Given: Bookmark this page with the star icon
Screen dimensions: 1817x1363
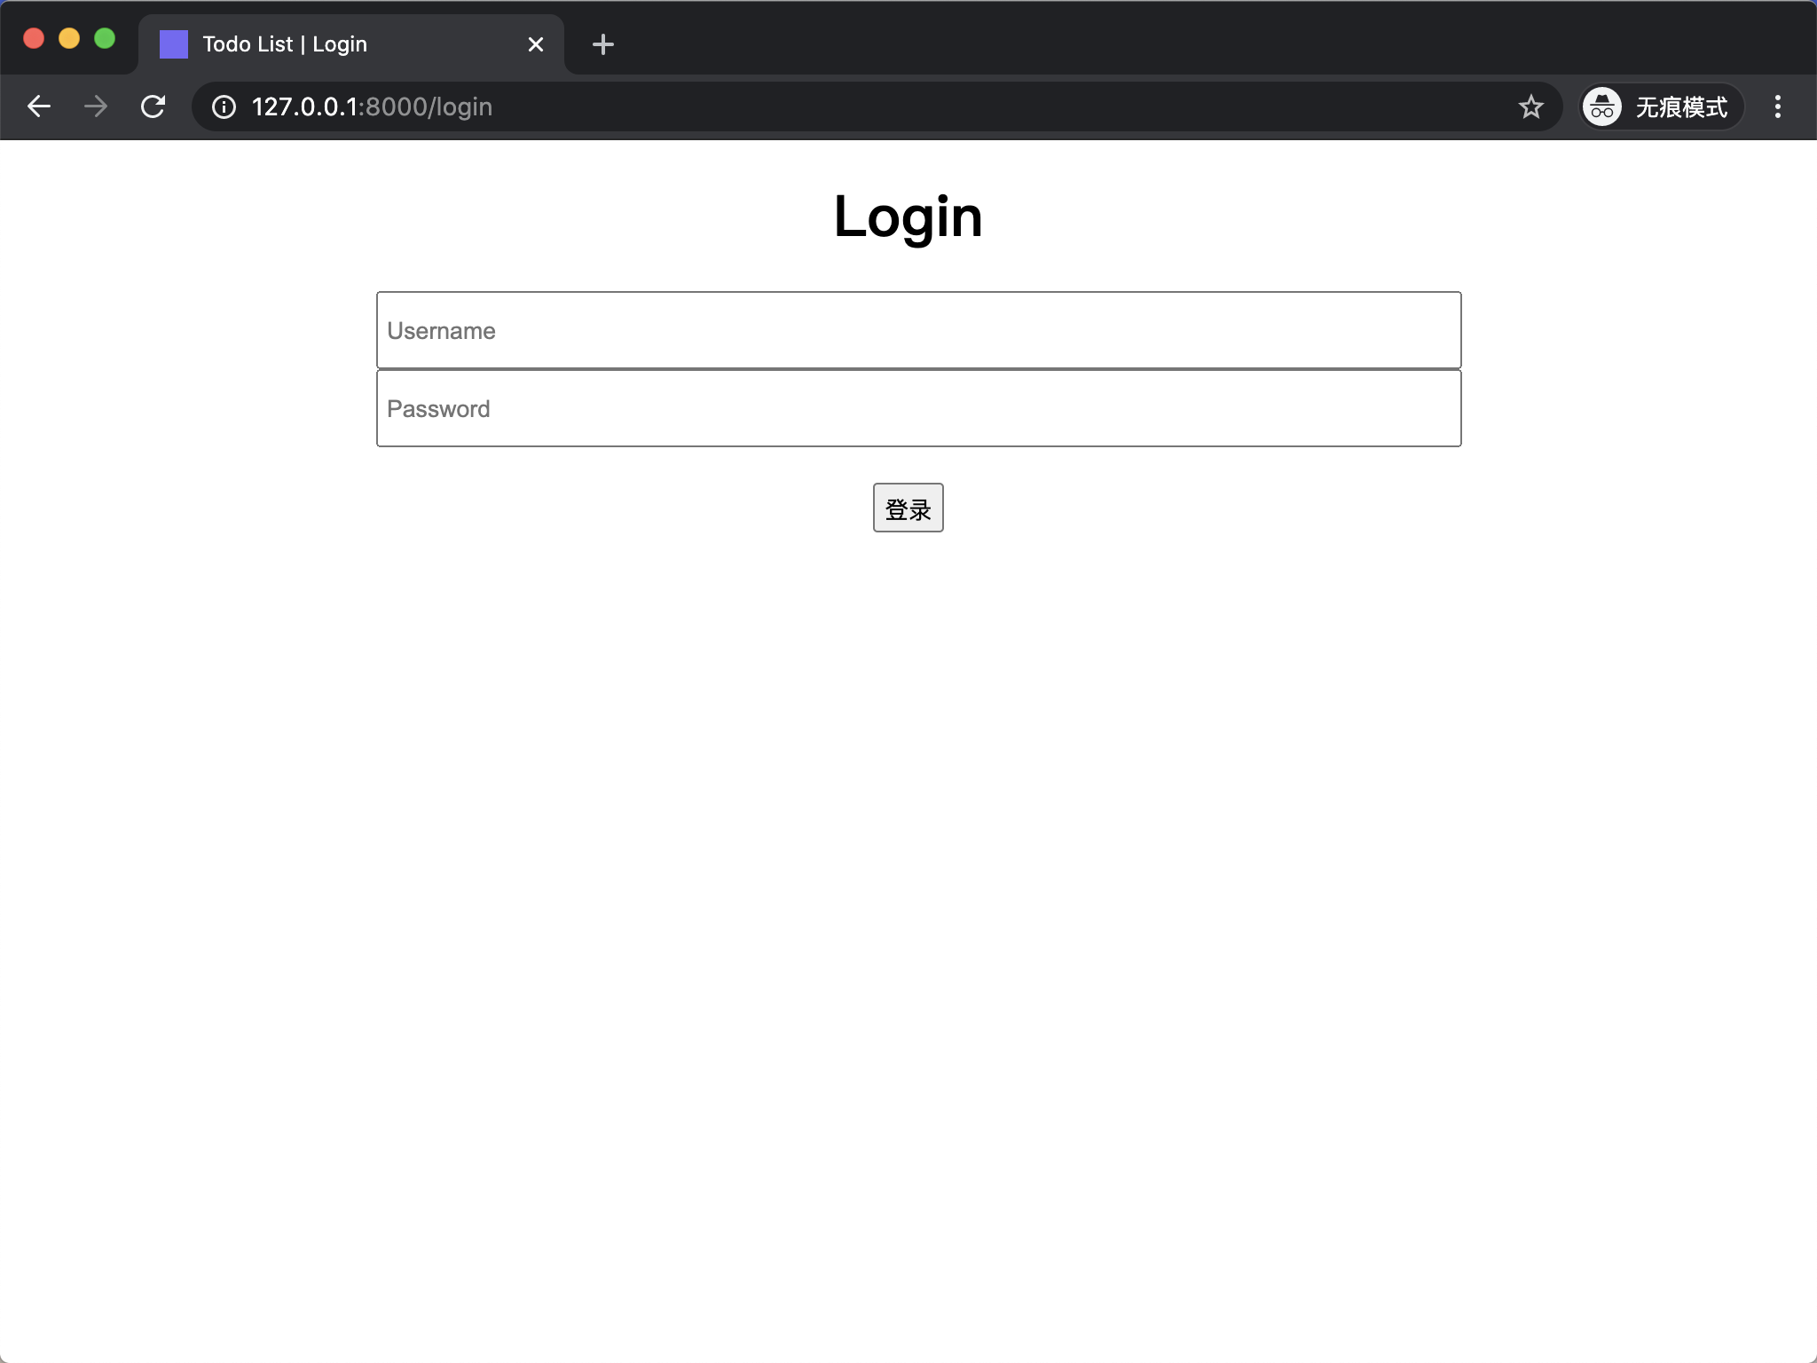Looking at the screenshot, I should 1530,106.
